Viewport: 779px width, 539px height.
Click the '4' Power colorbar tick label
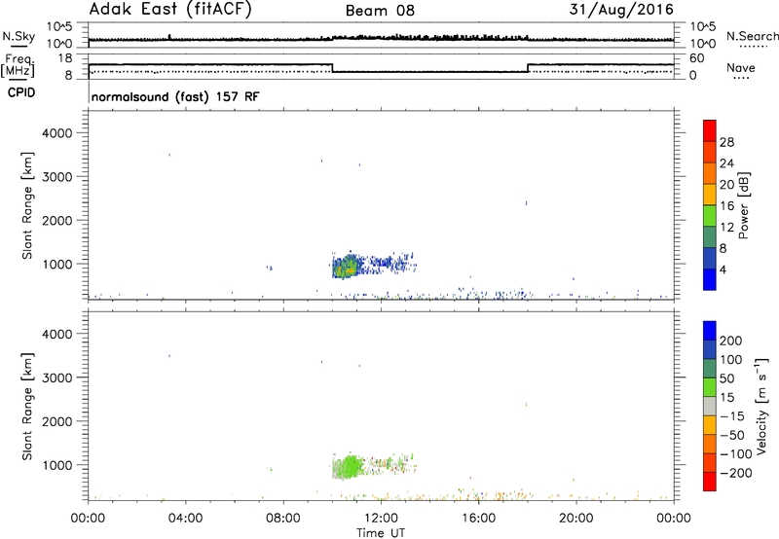tap(723, 269)
